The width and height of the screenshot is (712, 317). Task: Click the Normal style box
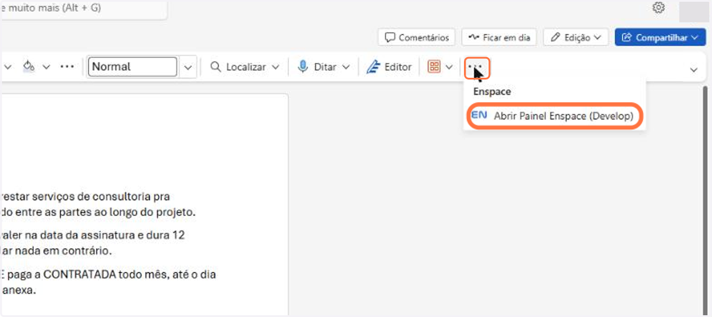click(x=132, y=66)
